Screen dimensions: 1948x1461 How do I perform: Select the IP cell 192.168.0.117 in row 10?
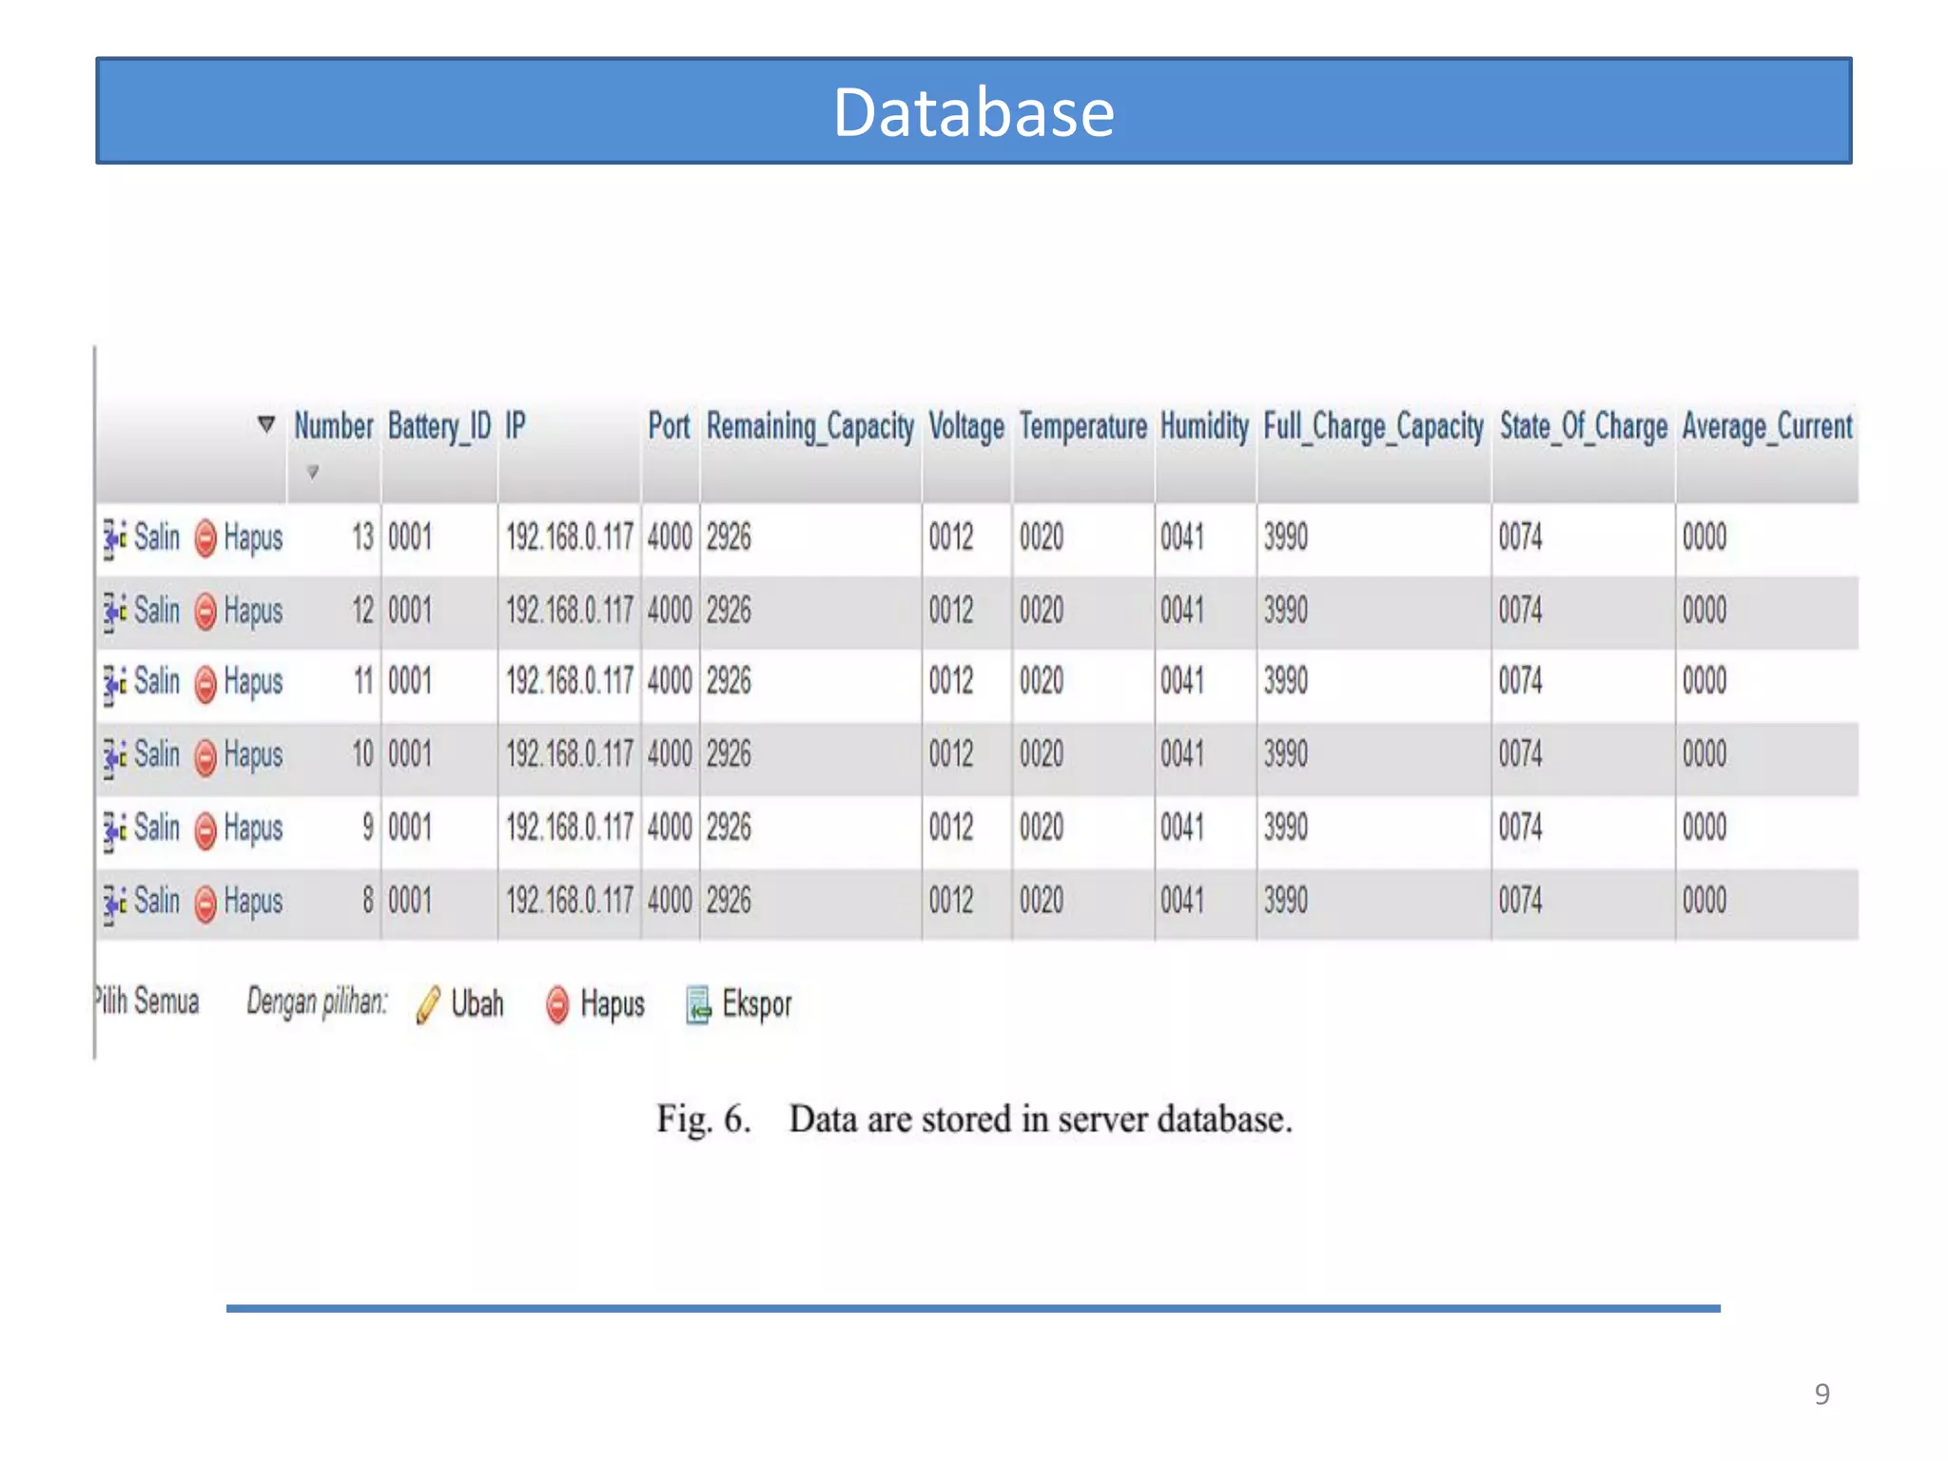[x=569, y=755]
